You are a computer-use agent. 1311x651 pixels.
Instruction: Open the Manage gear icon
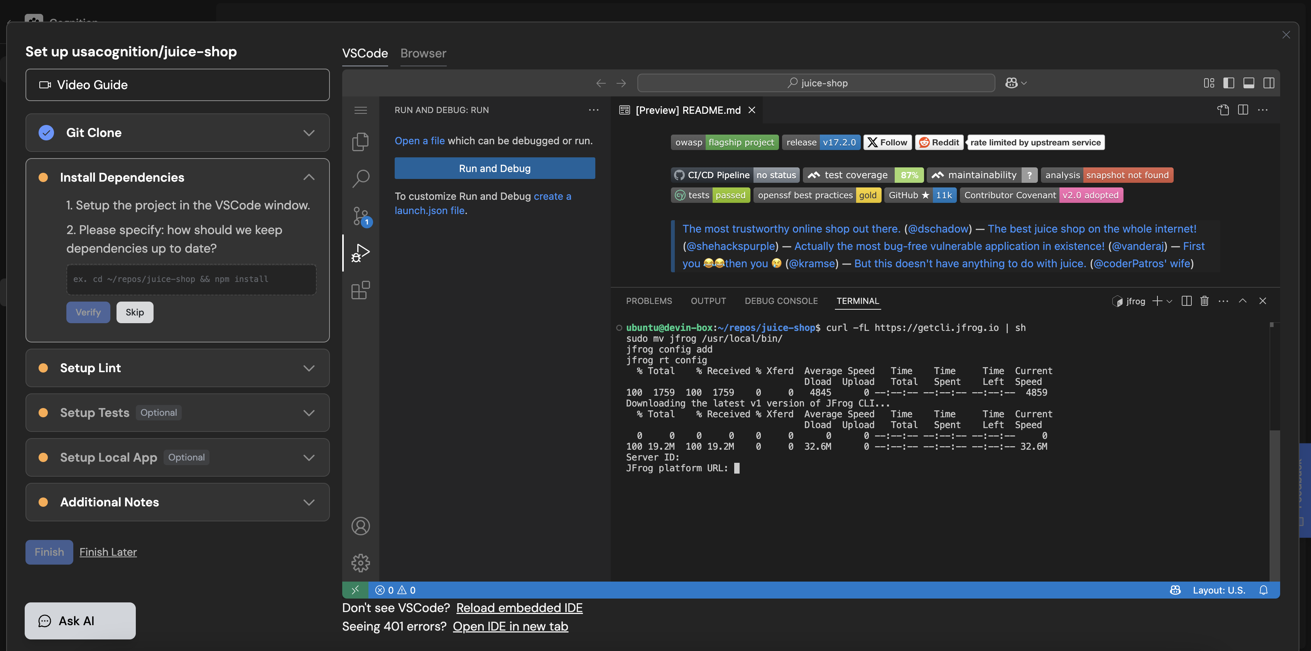[360, 563]
